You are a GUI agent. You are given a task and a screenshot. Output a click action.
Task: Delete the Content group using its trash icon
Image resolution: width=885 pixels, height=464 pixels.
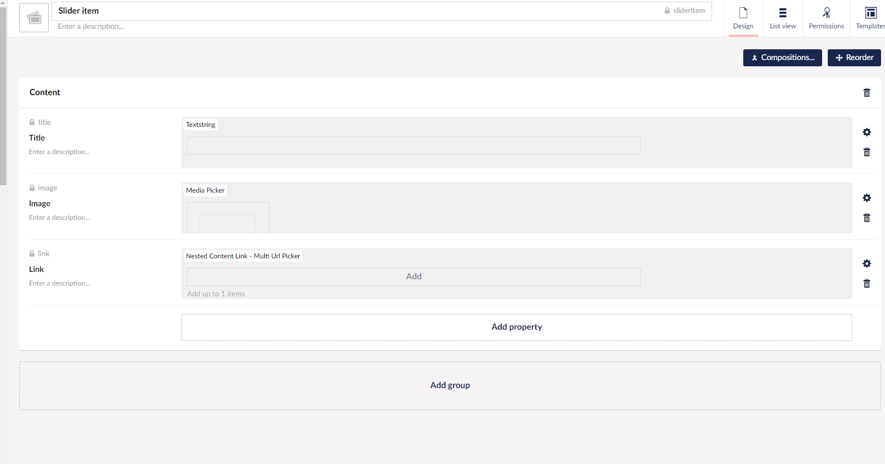point(866,93)
